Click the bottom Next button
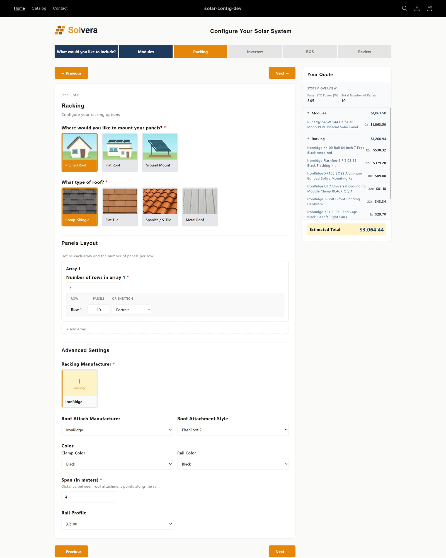The width and height of the screenshot is (446, 558). click(282, 552)
